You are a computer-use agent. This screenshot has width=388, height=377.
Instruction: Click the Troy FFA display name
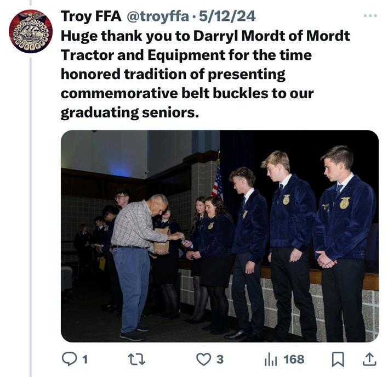coord(92,16)
